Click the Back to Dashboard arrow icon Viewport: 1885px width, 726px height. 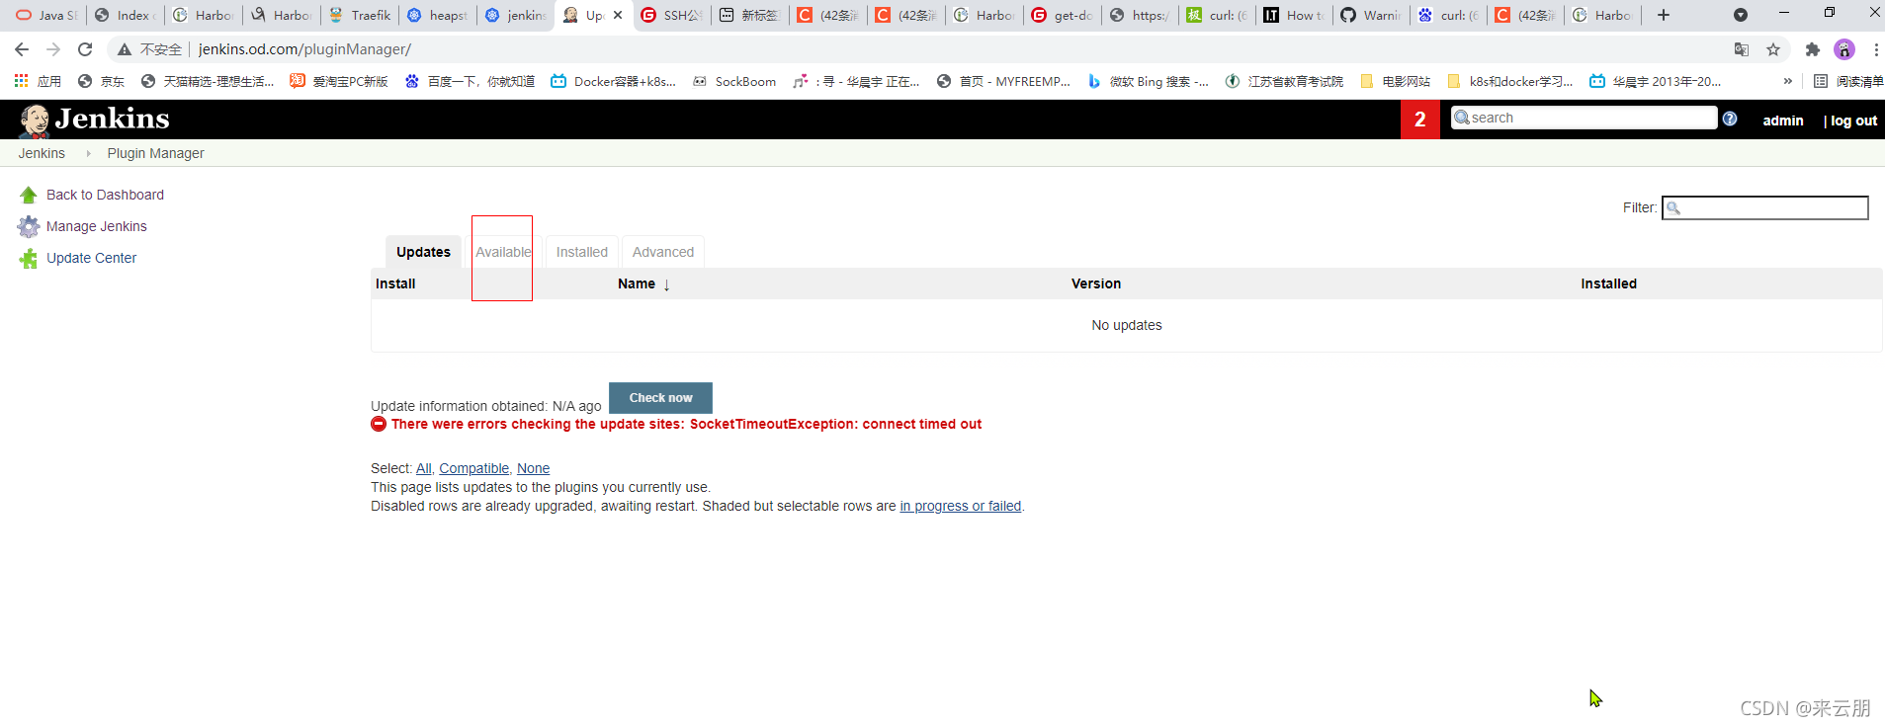[29, 196]
